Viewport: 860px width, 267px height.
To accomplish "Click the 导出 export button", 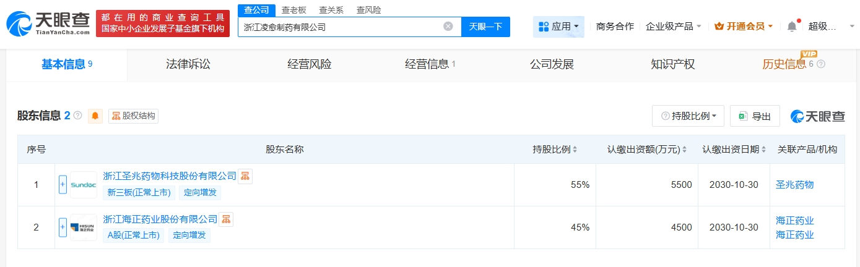I will click(755, 116).
